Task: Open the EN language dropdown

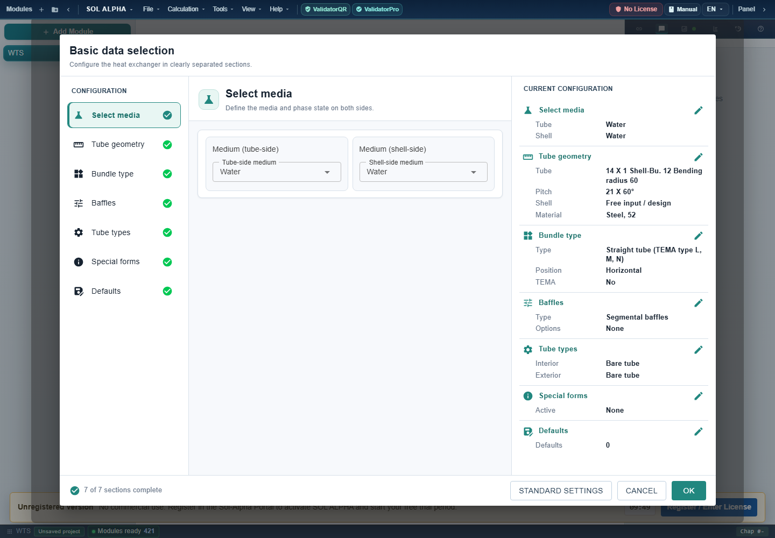Action: click(x=715, y=9)
